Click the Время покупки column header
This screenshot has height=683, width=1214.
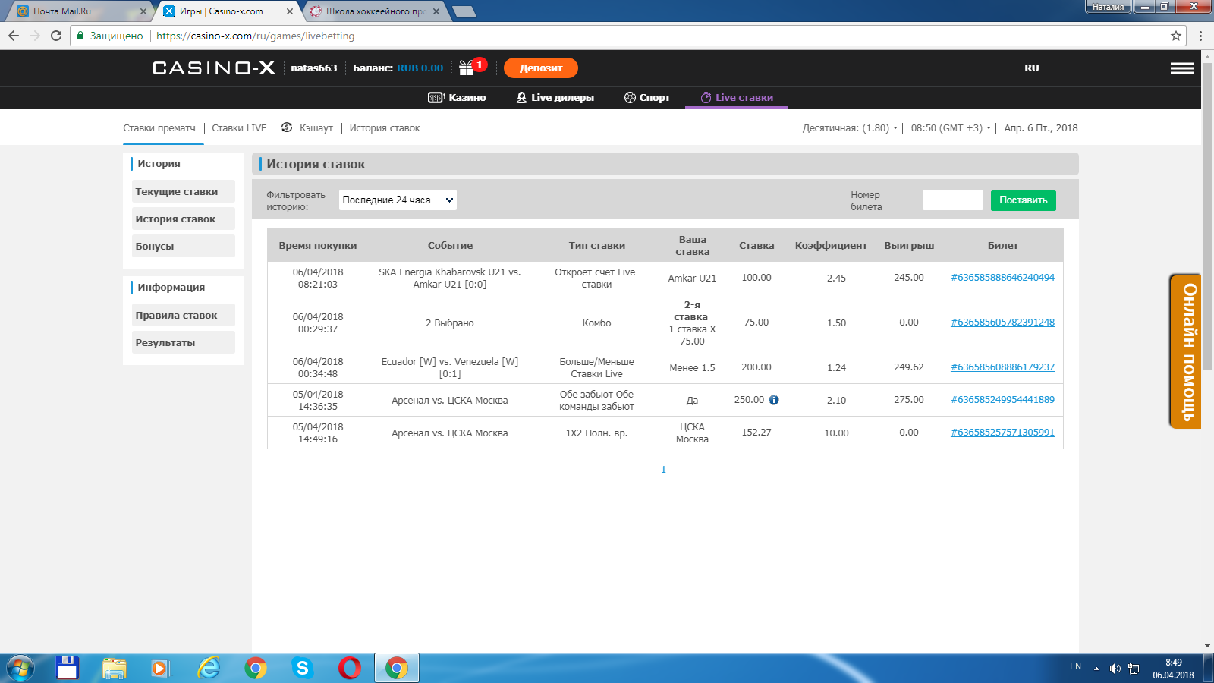(318, 246)
